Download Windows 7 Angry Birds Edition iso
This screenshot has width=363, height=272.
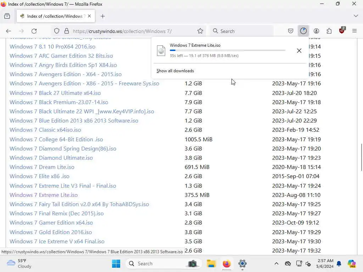[63, 65]
